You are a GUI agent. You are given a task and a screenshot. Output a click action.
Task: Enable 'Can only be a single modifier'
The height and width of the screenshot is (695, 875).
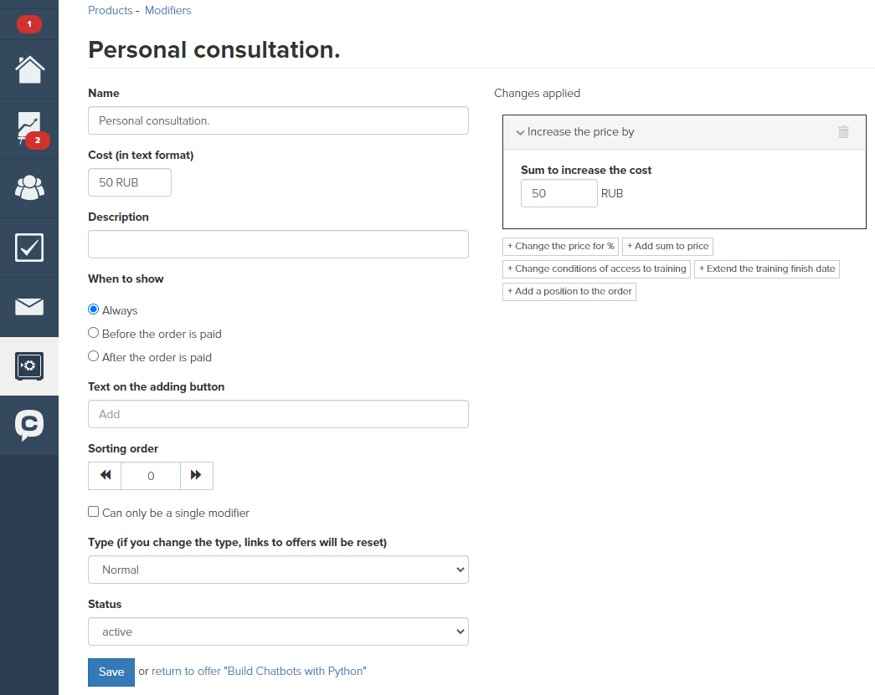[93, 512]
